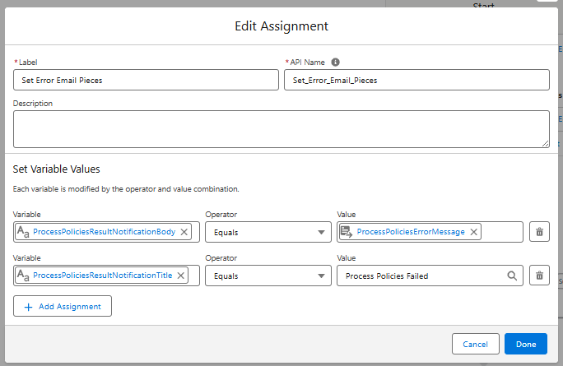
Task: Delete the second assignment row
Action: [539, 276]
